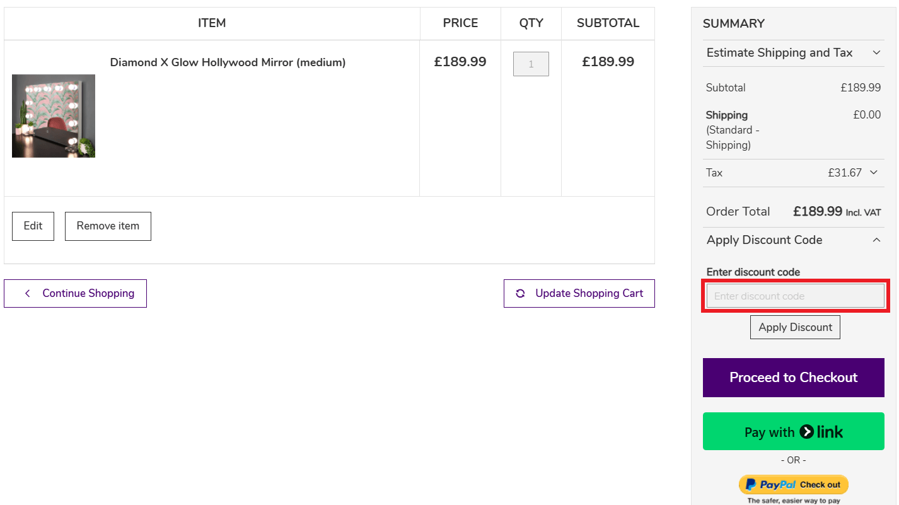
Task: Click the Shipping cost £0.00
Action: point(867,115)
